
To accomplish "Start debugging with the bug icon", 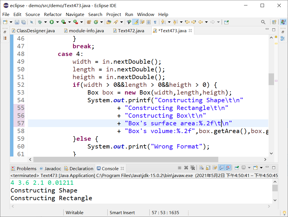I will [x=40, y=22].
